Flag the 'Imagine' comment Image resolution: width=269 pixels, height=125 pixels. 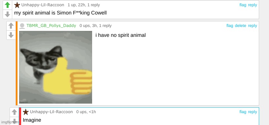[x=243, y=112]
